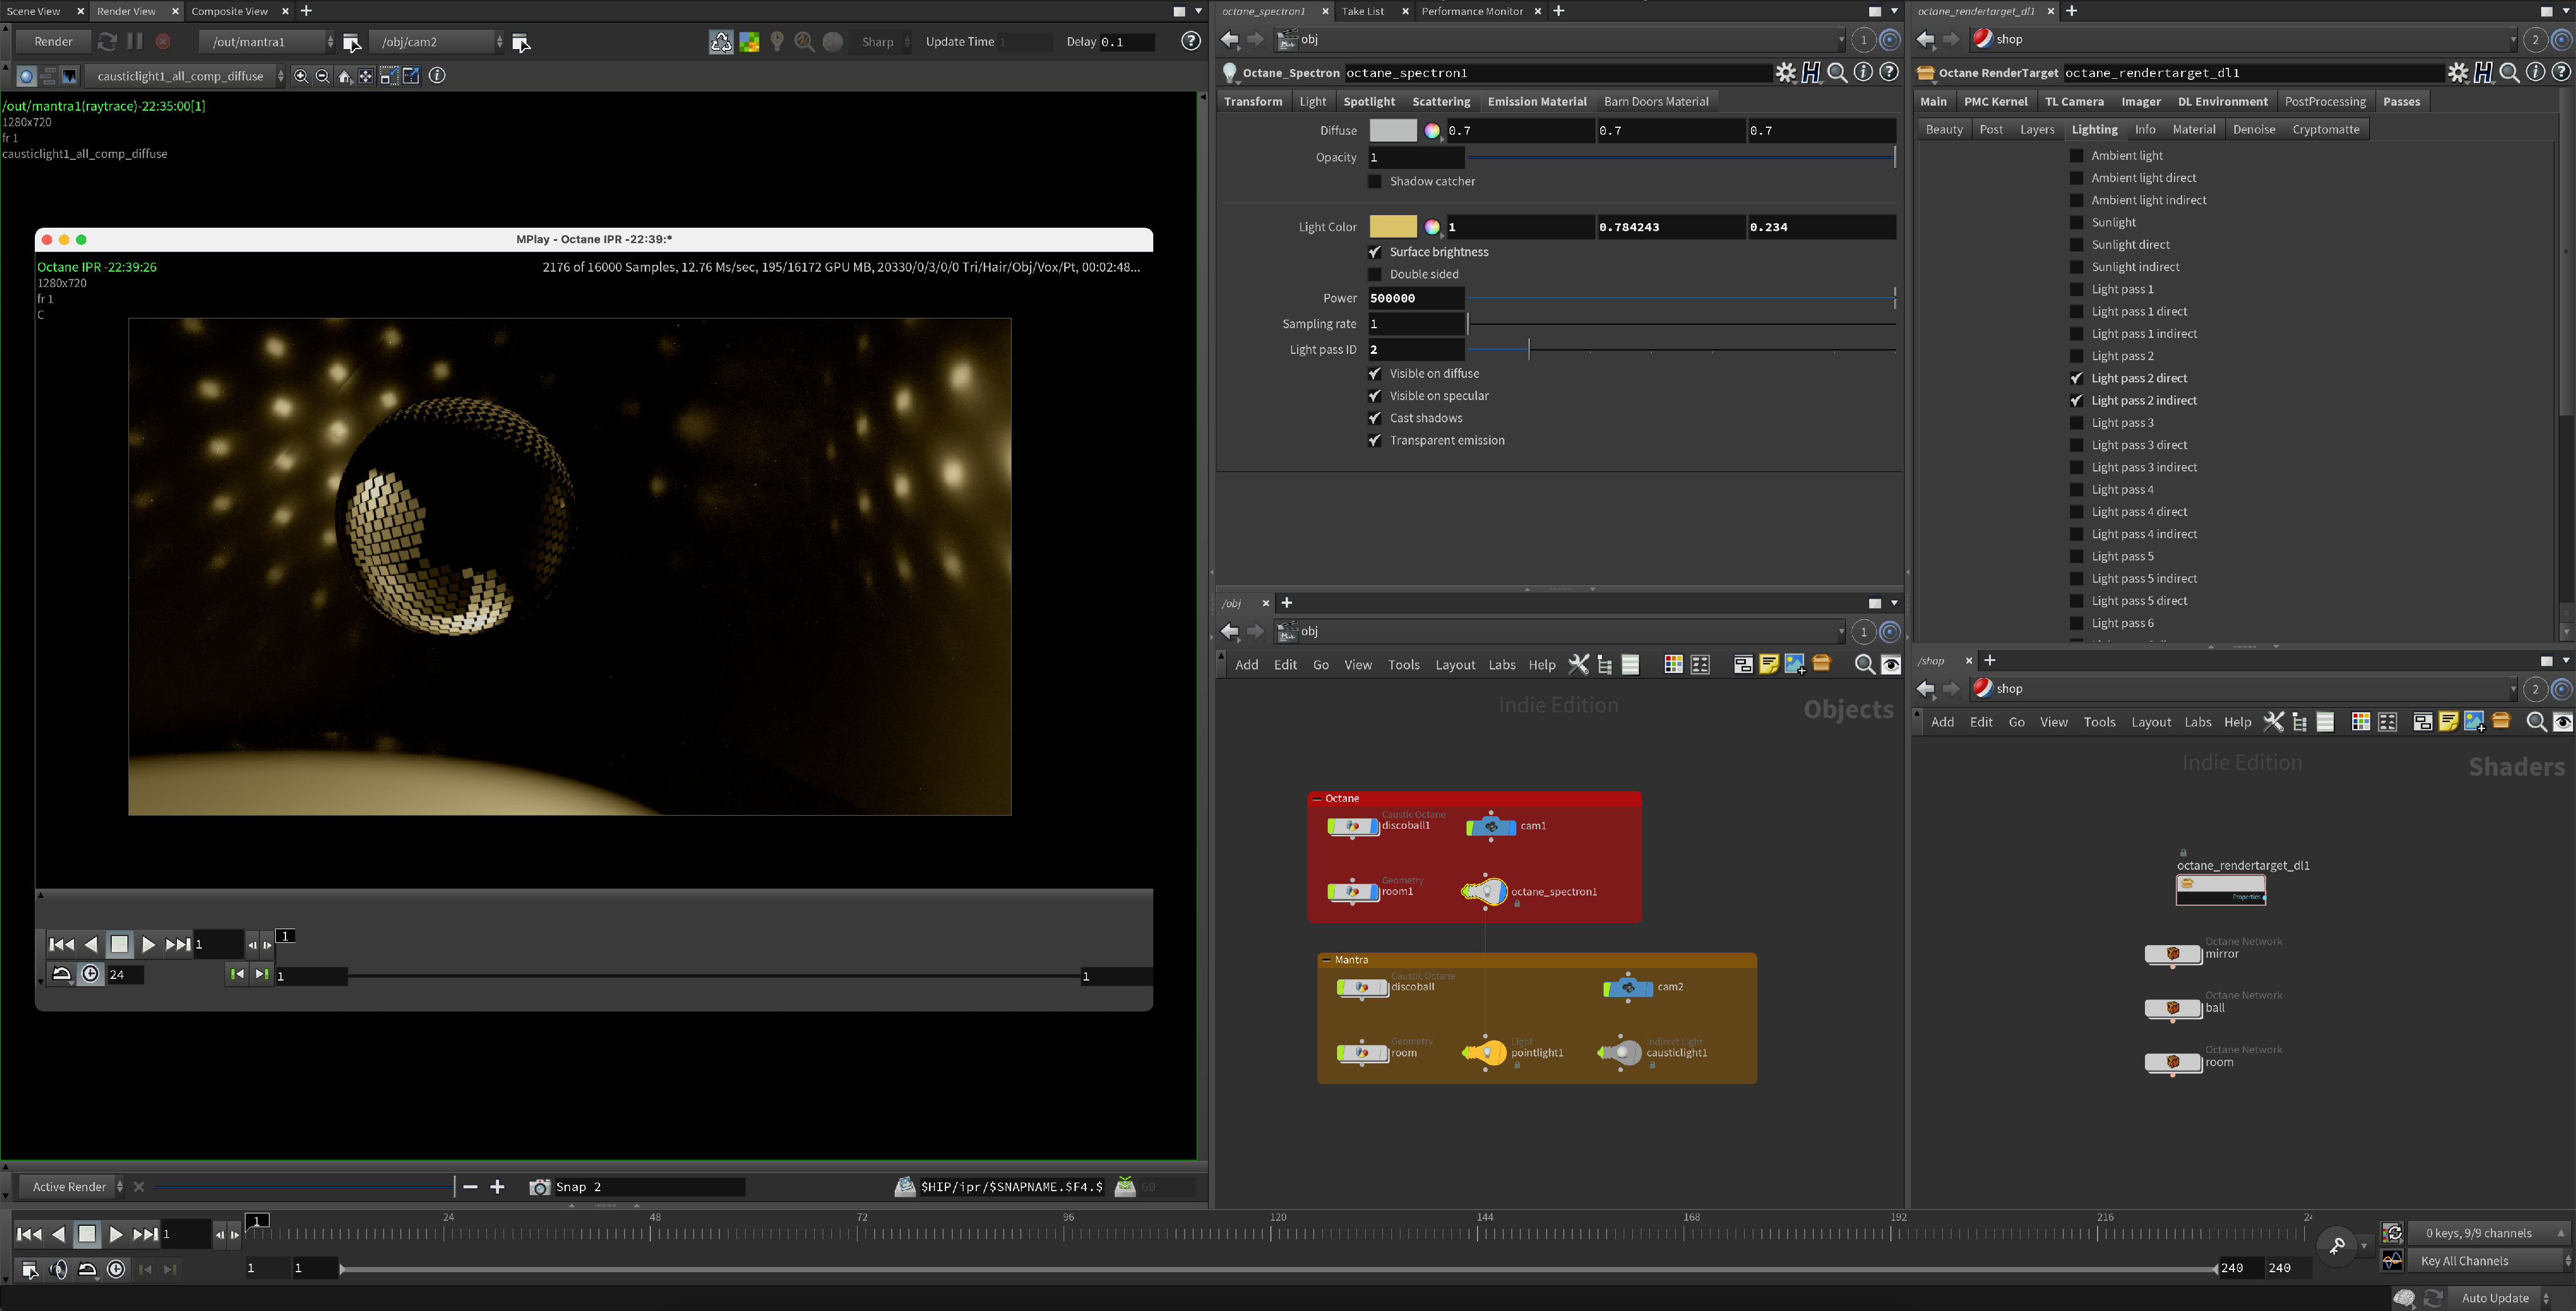Viewport: 2576px width, 1311px height.
Task: Toggle the Double sided checkbox
Action: [1375, 274]
